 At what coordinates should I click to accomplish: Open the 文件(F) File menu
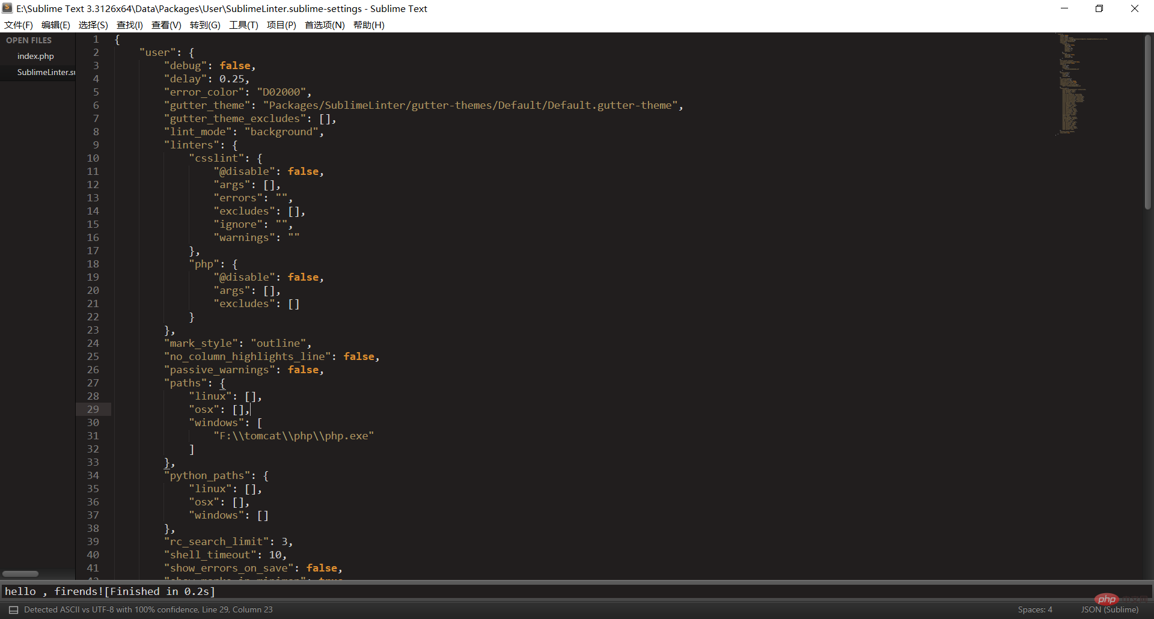point(19,25)
